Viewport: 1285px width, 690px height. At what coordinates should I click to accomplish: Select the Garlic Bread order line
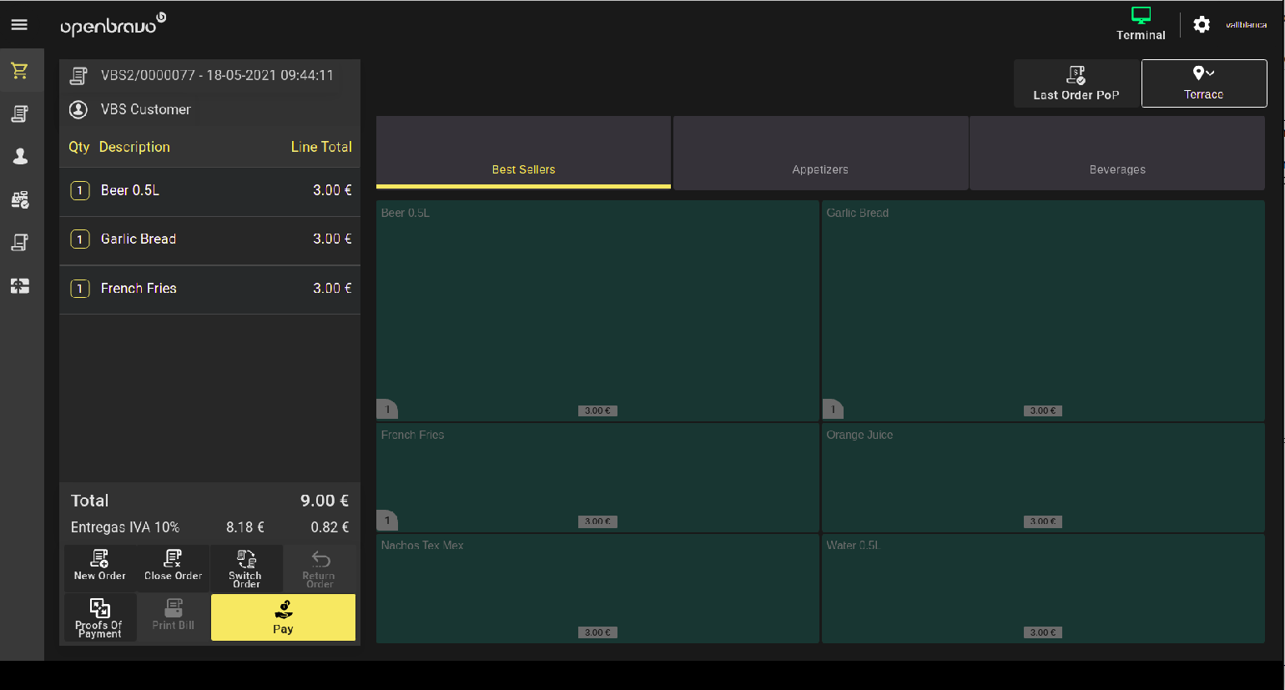pyautogui.click(x=209, y=239)
